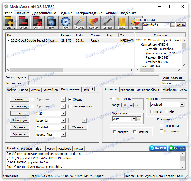Image resolution: width=191 pixels, height=181 pixels.
Task: Click the EMPTY list toolbar icon
Action: [x=37, y=23]
